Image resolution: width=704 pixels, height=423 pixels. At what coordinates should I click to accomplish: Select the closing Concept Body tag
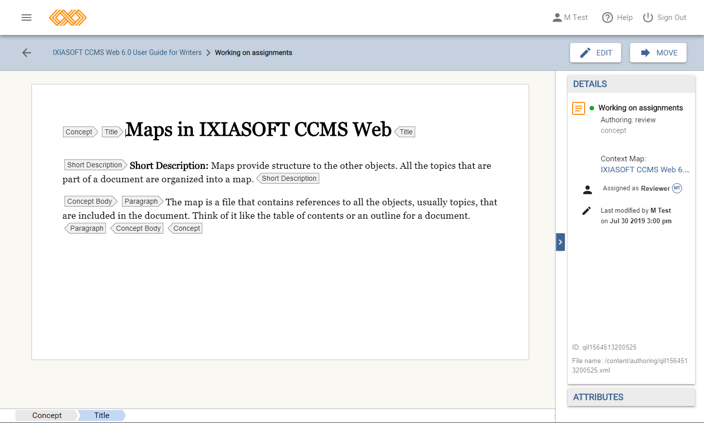click(x=137, y=228)
